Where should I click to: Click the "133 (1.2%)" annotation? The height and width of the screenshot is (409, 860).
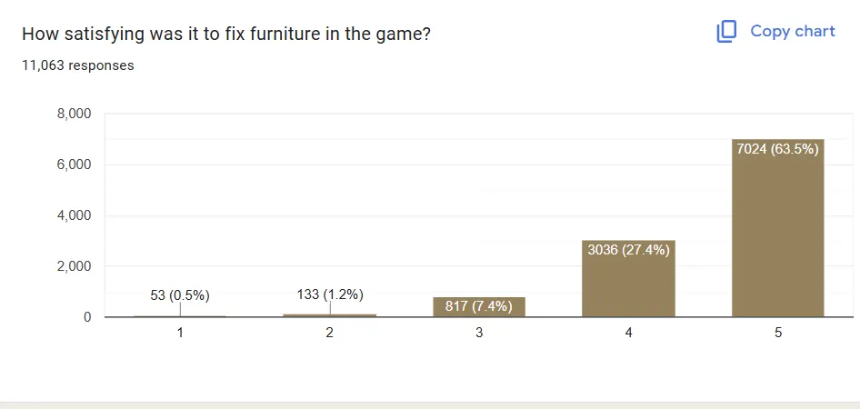[x=330, y=294]
